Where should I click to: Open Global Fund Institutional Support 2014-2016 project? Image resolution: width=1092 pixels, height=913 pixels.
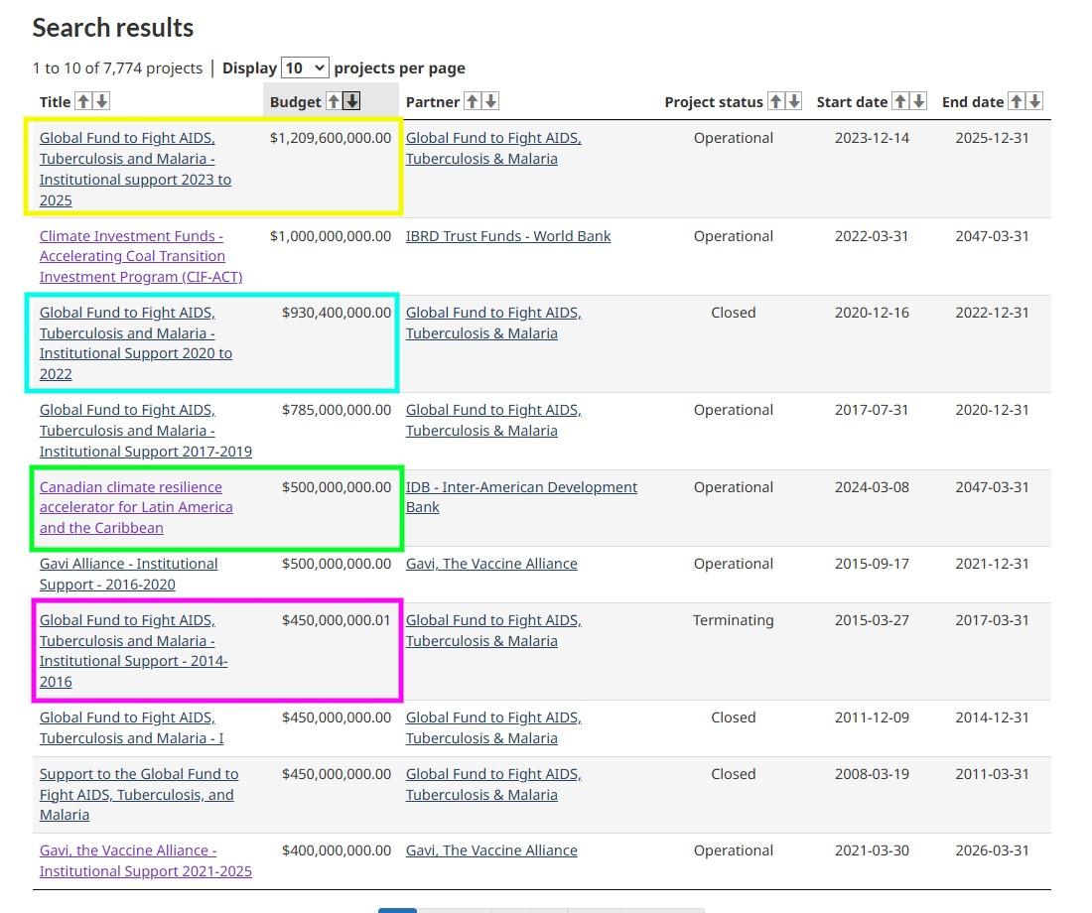(134, 651)
